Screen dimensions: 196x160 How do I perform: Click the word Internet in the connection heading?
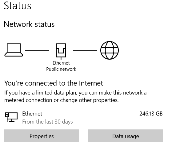tap(91, 83)
